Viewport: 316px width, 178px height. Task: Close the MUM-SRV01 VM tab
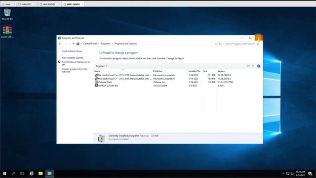(x=82, y=4)
